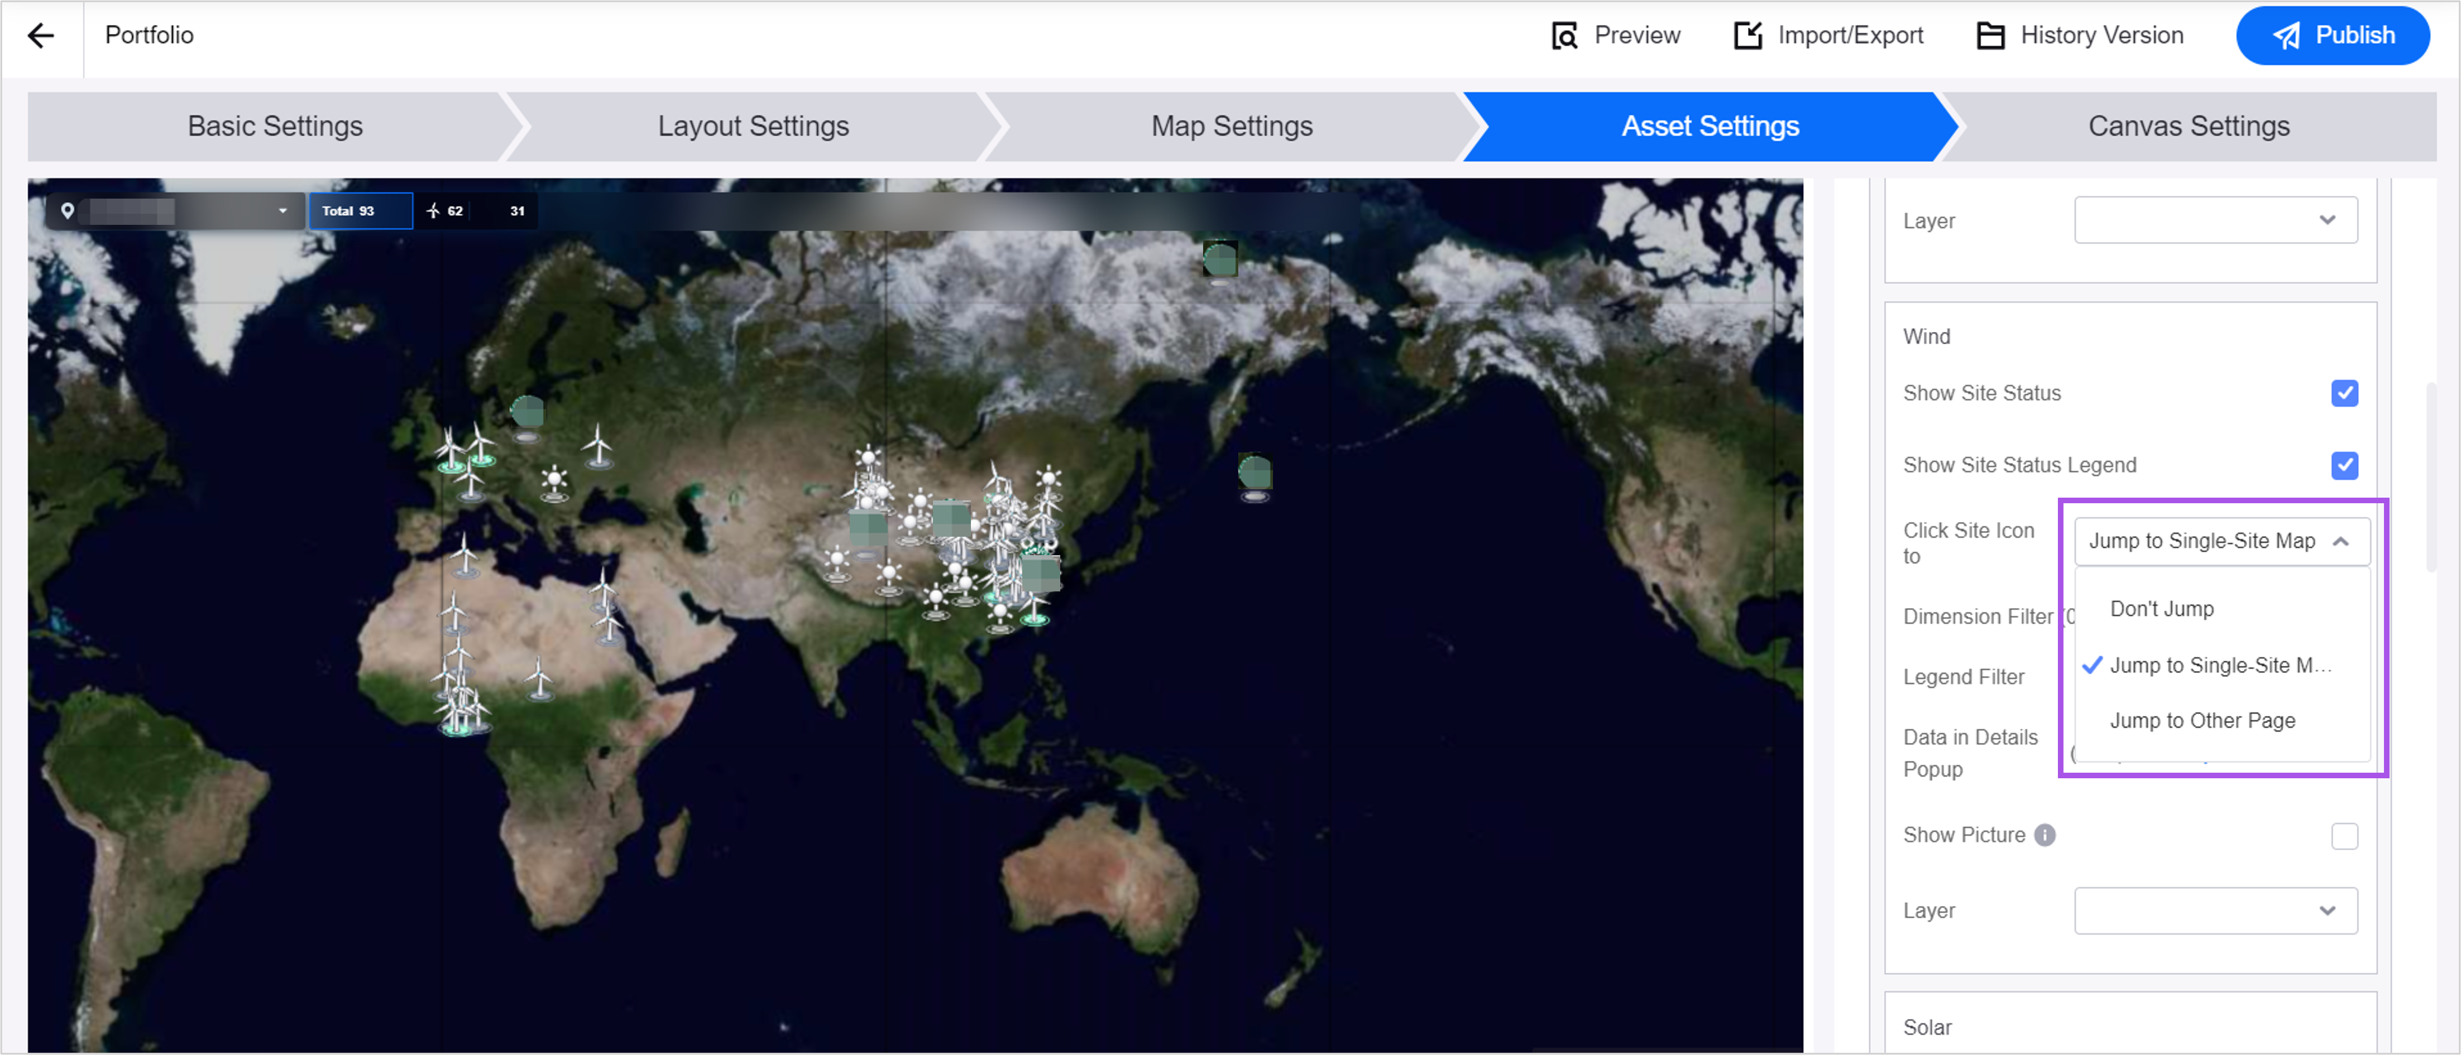Click the Show Picture info icon
Image resolution: width=2461 pixels, height=1055 pixels.
2045,835
